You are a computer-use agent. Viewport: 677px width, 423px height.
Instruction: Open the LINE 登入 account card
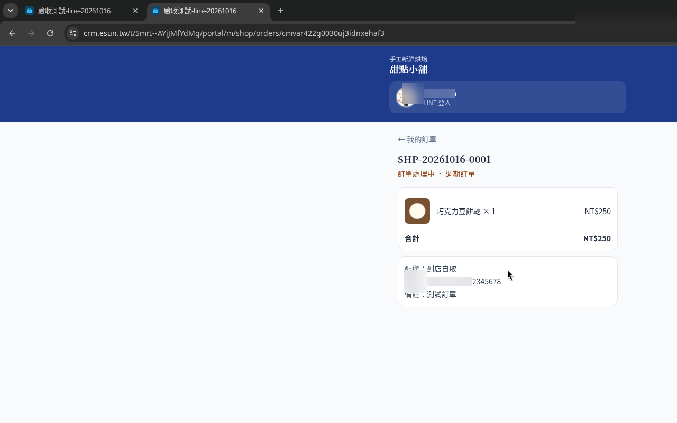coord(508,97)
